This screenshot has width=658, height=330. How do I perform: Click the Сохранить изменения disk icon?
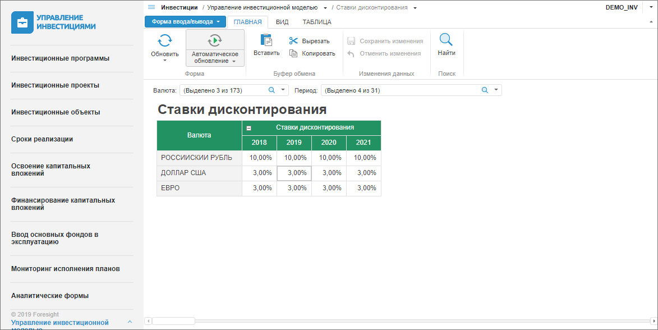(351, 41)
